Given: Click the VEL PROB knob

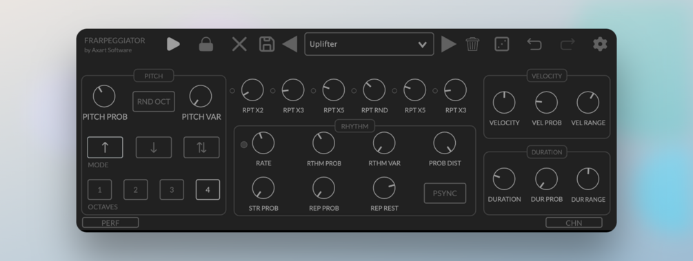Looking at the screenshot, I should click(547, 103).
